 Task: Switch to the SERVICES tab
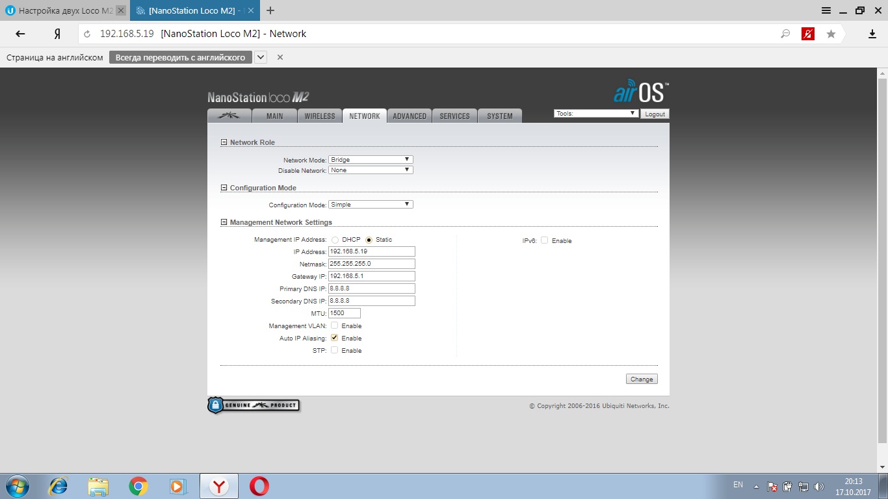[x=454, y=116]
